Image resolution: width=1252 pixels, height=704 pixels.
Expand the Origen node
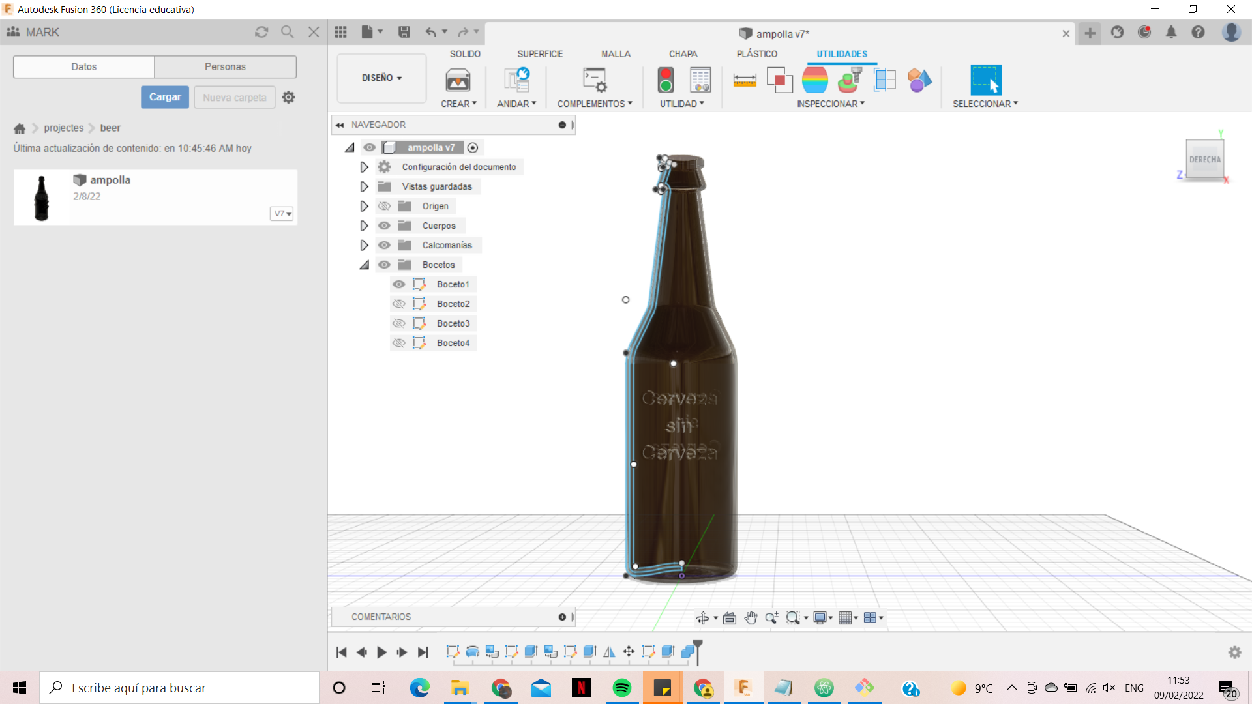pyautogui.click(x=364, y=206)
